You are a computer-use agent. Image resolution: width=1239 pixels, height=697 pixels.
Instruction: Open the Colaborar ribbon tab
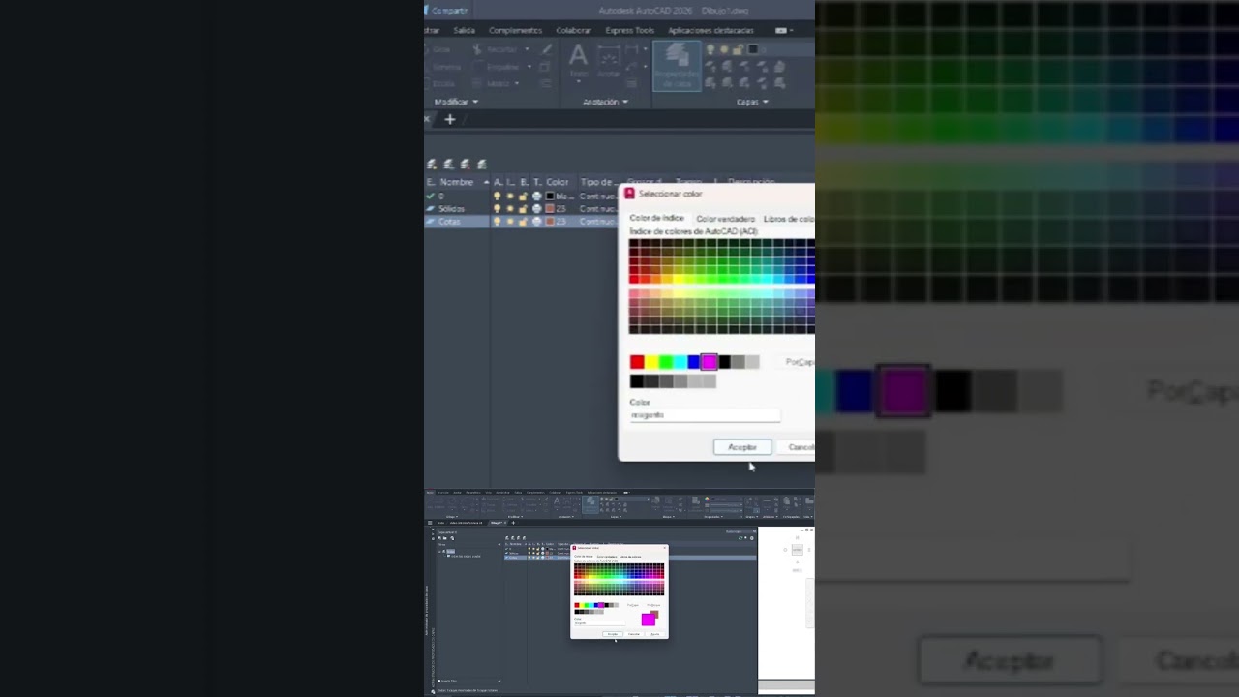click(573, 30)
